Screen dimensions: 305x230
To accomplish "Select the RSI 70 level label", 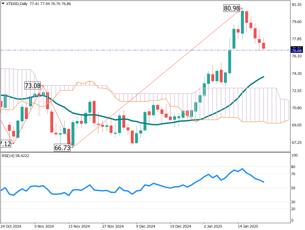I will coord(293,174).
